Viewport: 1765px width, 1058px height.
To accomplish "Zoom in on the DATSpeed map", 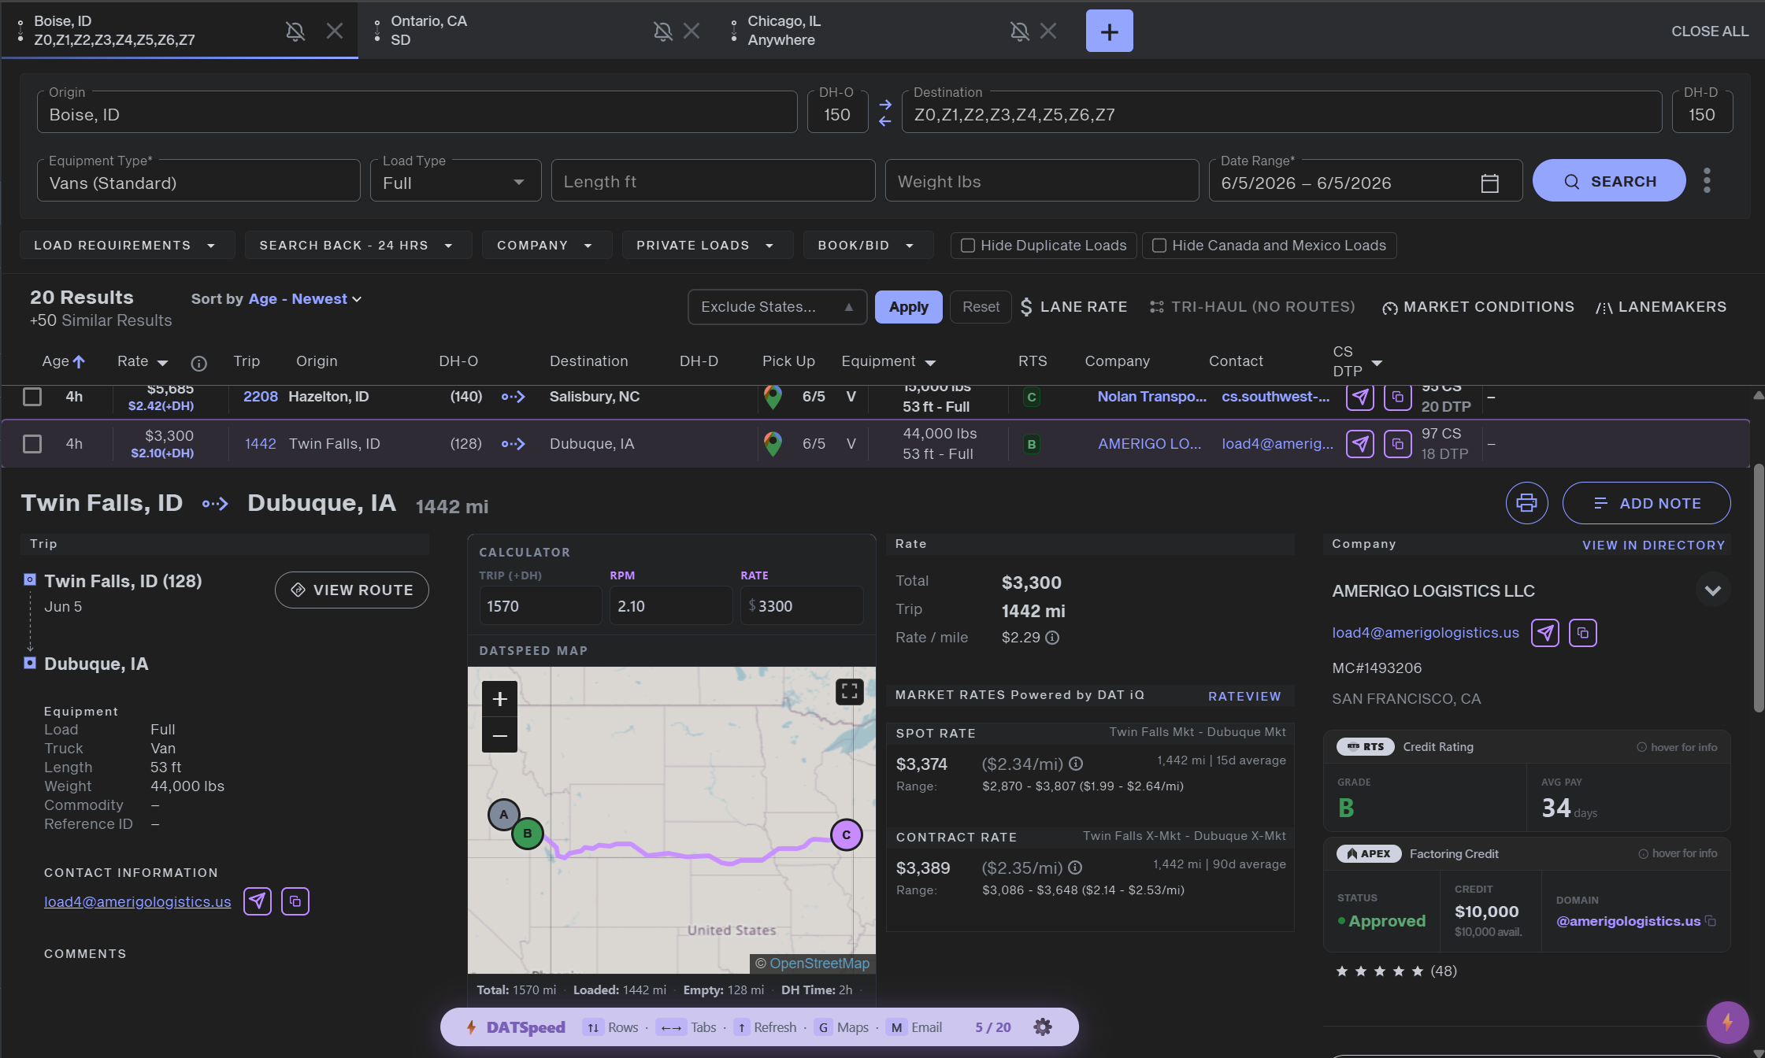I will coord(499,699).
